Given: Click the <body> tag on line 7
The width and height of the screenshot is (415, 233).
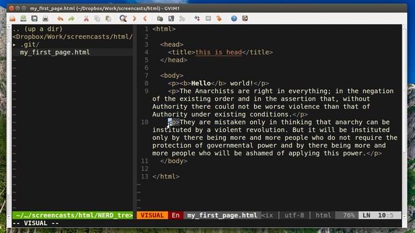Looking at the screenshot, I should (x=171, y=76).
